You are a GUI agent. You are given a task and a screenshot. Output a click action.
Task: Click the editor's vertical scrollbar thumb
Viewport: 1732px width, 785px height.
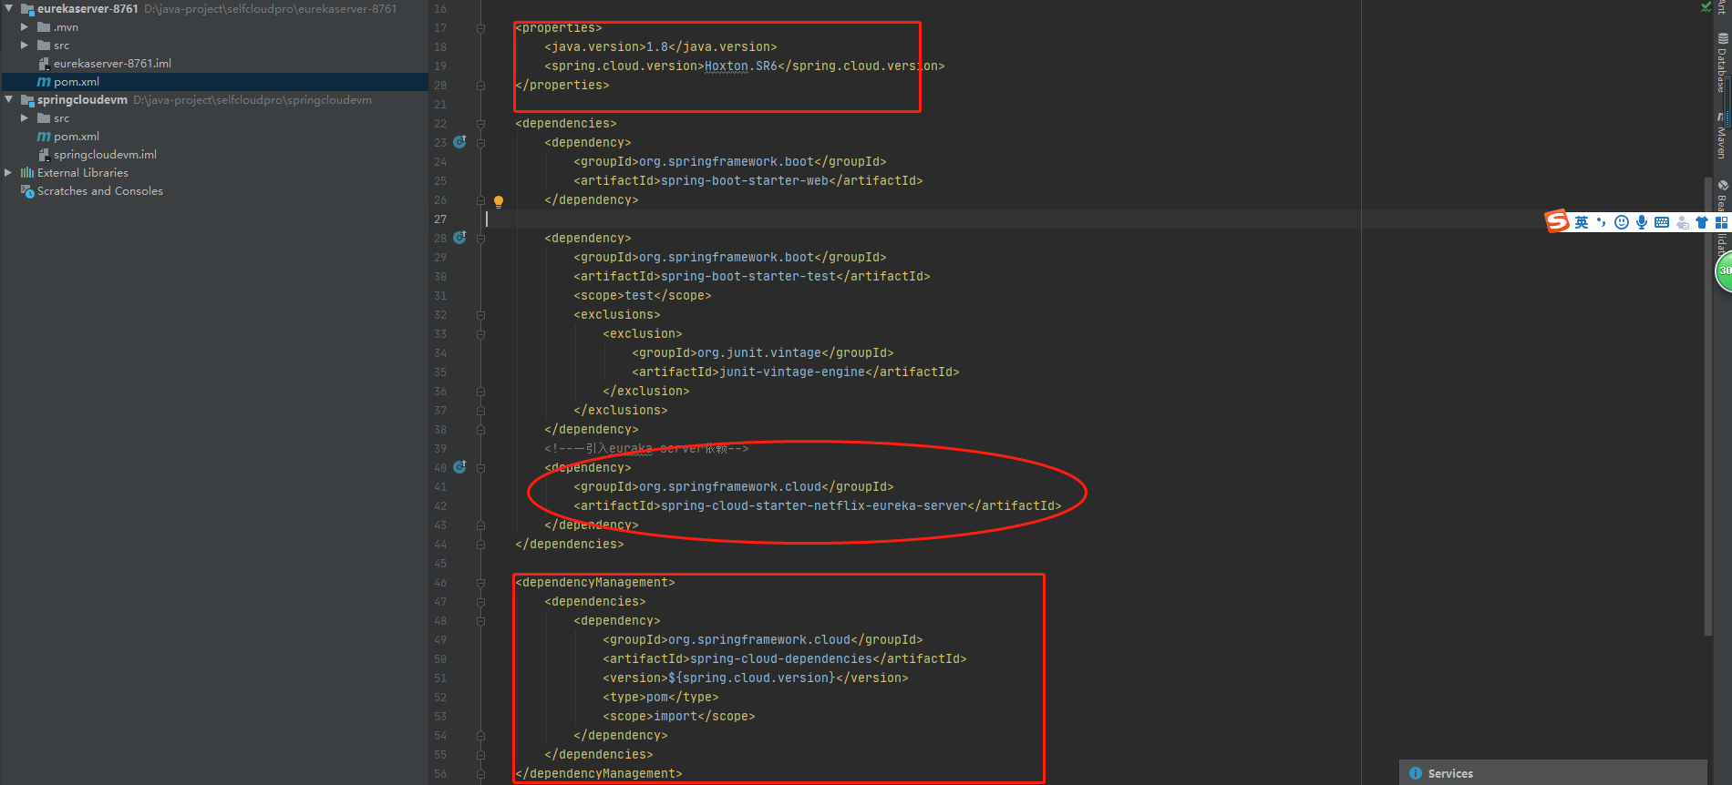(x=1707, y=405)
